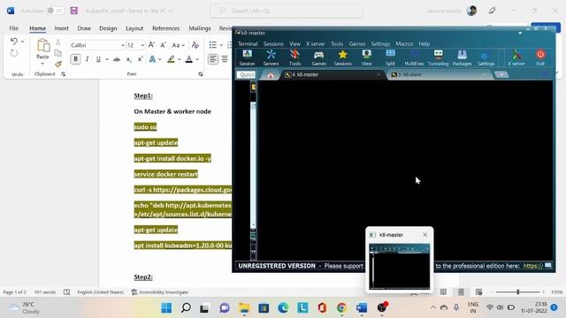The image size is (566, 318).
Task: Open highlight color dropdown arrow
Action: (180, 59)
